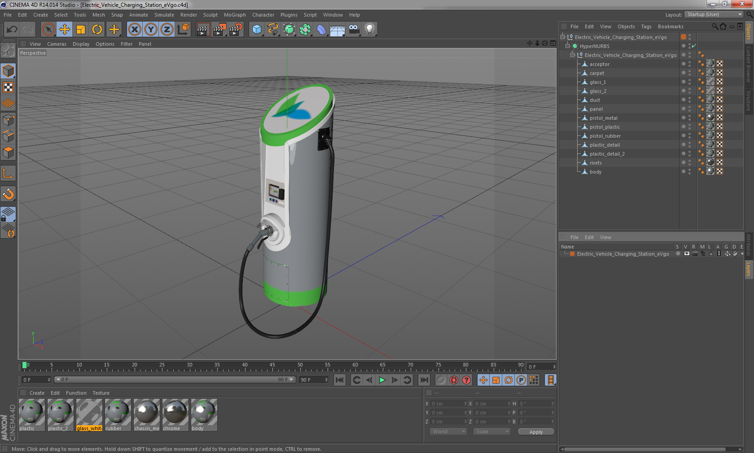This screenshot has height=453, width=754.
Task: Select the chassis_me material swatch
Action: [146, 415]
